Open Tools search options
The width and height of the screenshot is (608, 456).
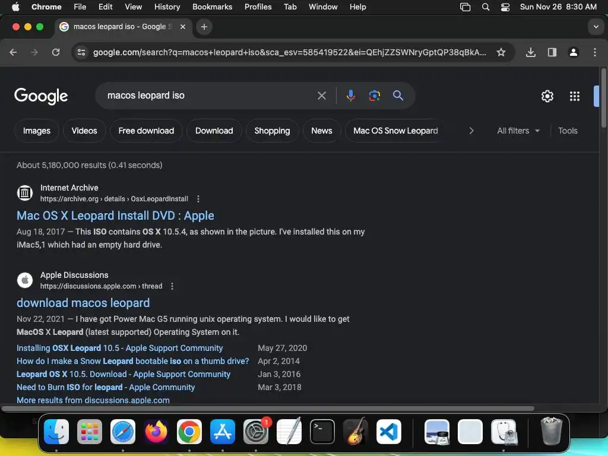pos(567,131)
